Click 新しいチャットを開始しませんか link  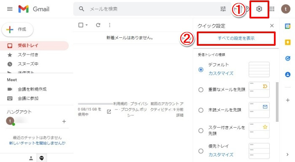coord(37,143)
